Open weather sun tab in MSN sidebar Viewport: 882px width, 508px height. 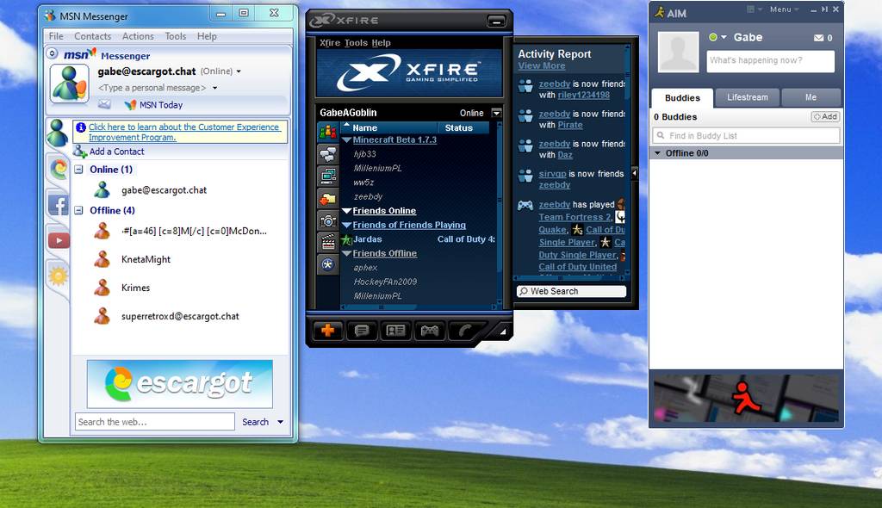tap(59, 276)
